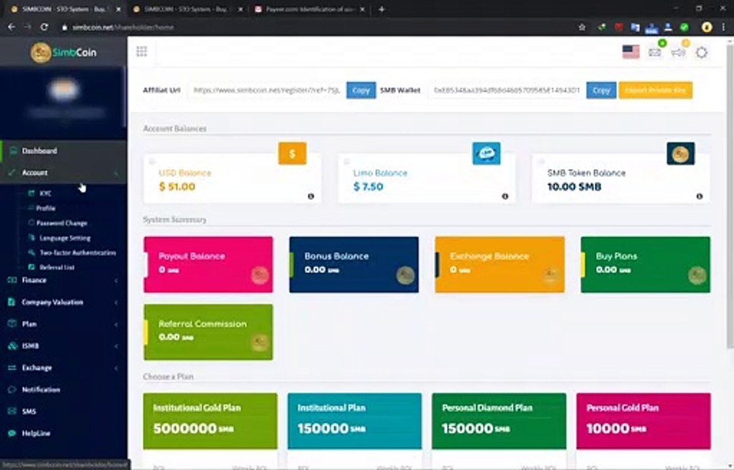
Task: Click the dollar icon on USD Balance card
Action: click(292, 153)
